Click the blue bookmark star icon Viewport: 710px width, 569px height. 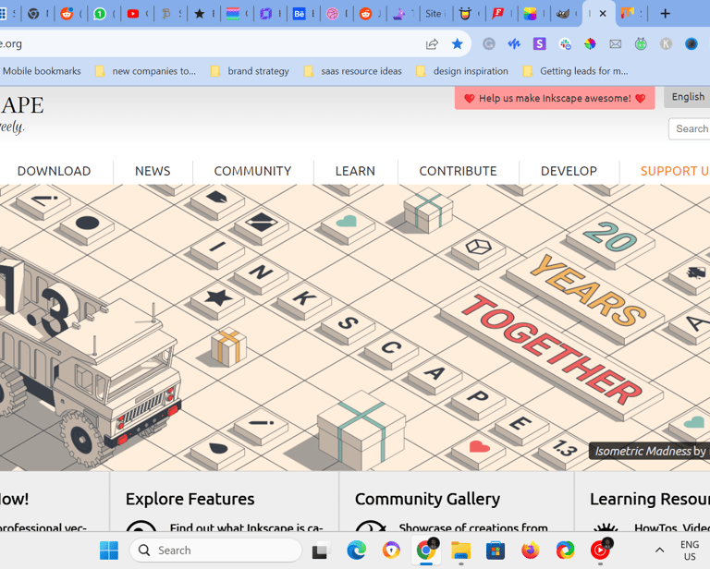coord(458,43)
